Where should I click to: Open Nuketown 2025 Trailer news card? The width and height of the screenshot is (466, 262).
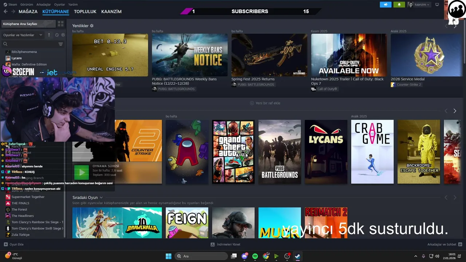349,55
